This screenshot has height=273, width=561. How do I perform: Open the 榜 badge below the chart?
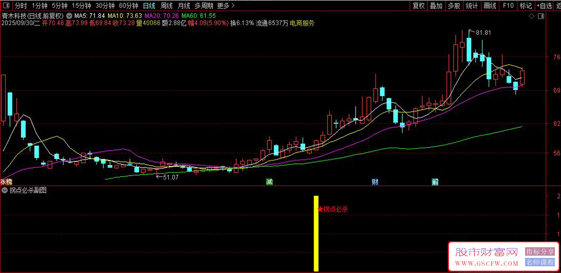[9, 182]
